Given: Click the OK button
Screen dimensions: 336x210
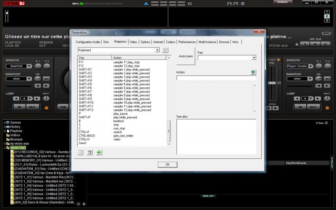Looking at the screenshot, I should coord(167,165).
